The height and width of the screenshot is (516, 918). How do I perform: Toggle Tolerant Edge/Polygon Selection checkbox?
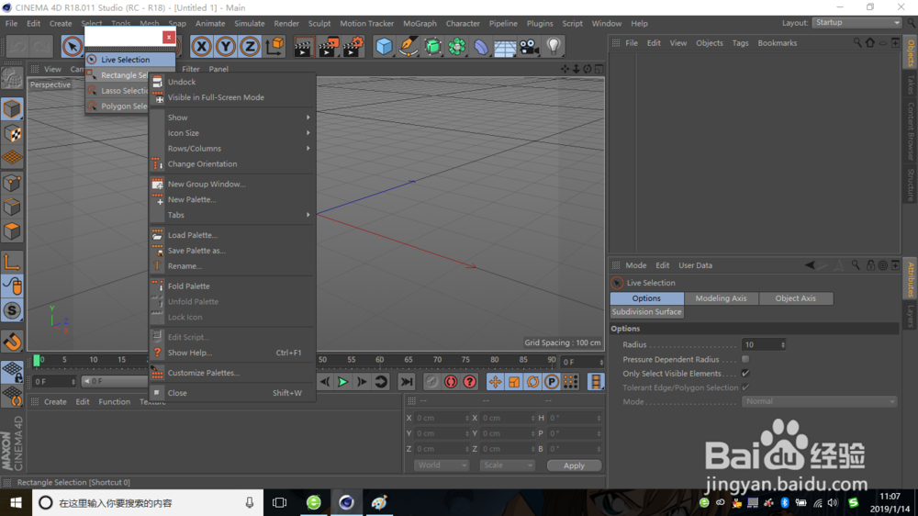(x=745, y=387)
